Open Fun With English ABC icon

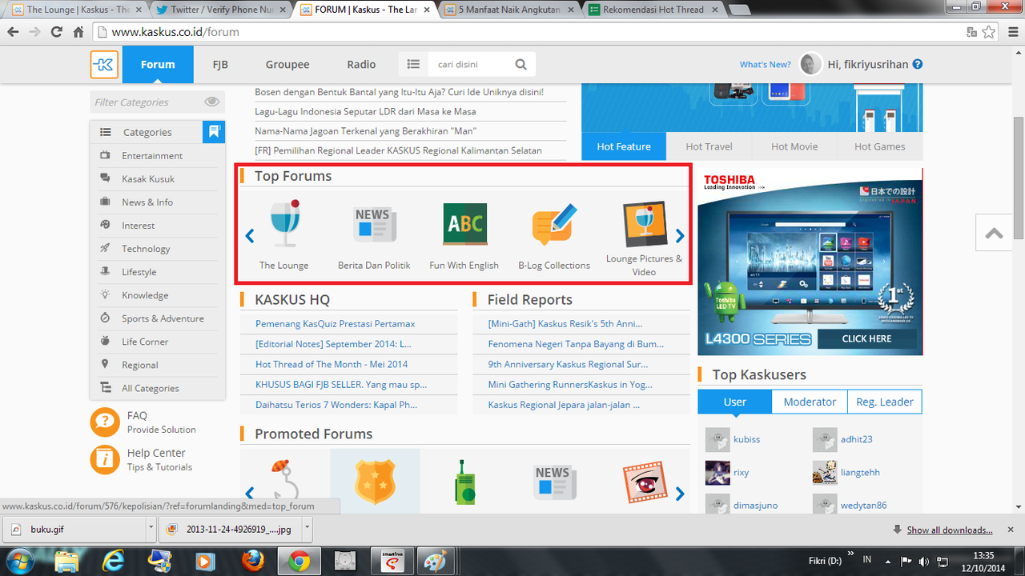(464, 224)
